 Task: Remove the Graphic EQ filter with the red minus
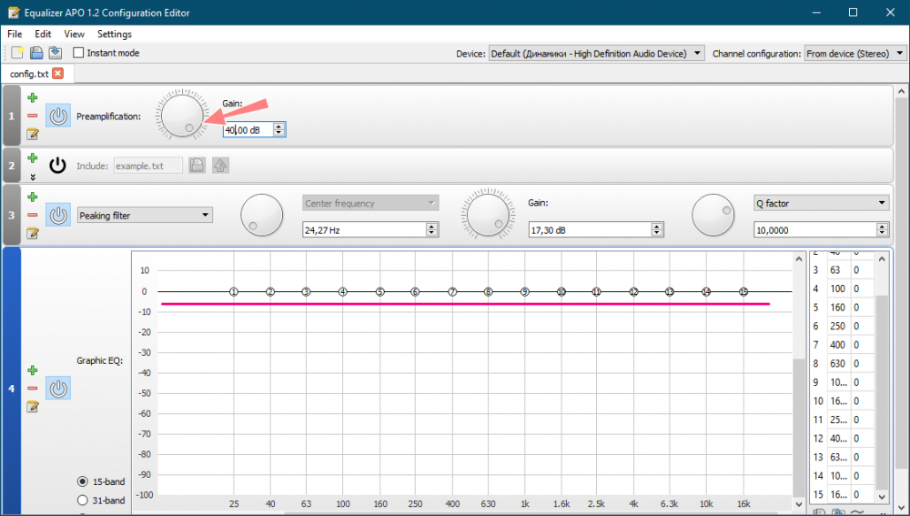(x=33, y=389)
